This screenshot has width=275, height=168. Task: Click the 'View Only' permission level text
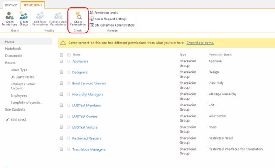(216, 83)
